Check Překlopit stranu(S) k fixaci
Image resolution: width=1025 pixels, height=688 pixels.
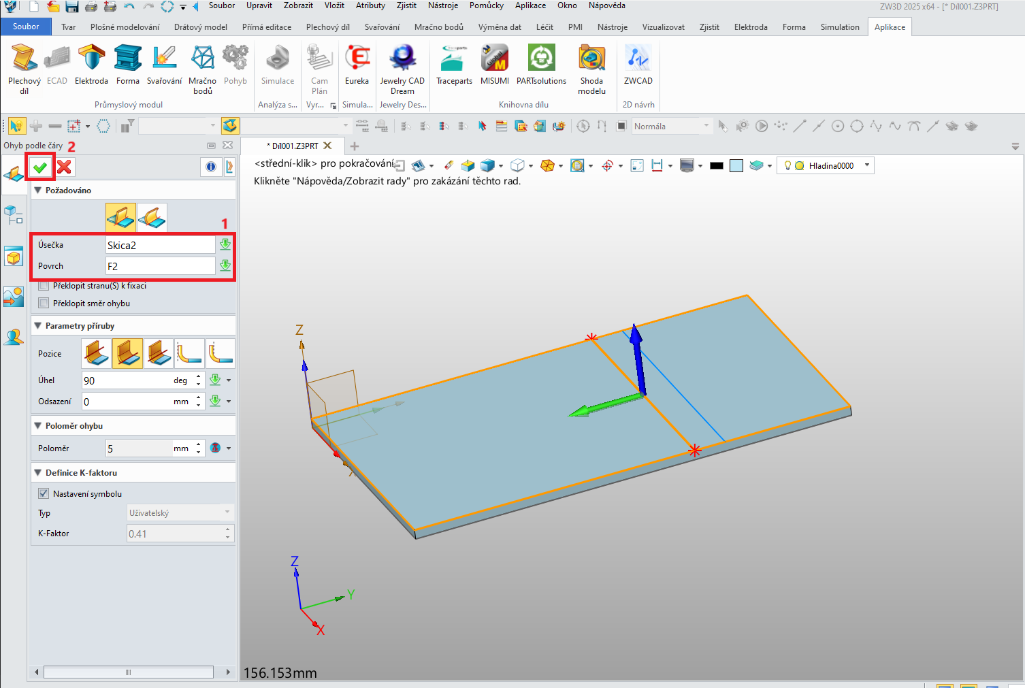[x=44, y=286]
